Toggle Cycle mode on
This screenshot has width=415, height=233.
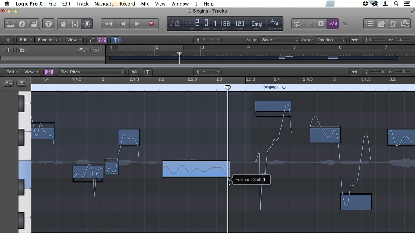click(x=297, y=24)
